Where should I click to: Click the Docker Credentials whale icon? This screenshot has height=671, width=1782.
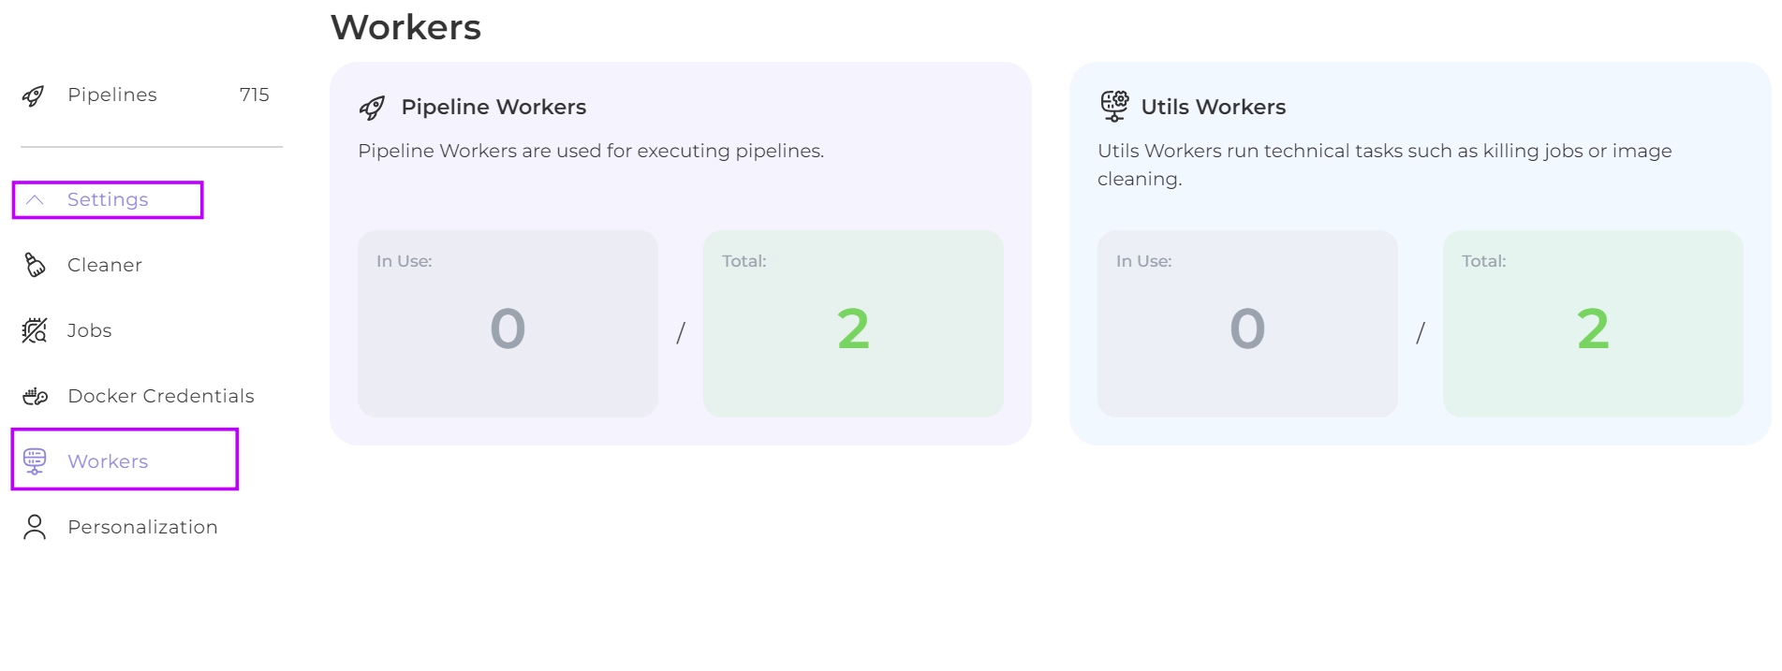(35, 396)
